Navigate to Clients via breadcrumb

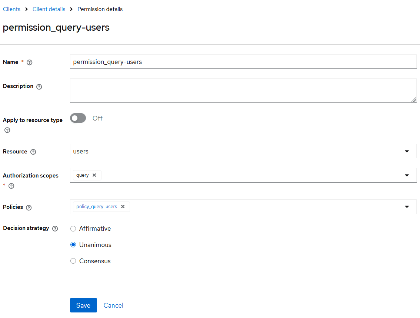coord(11,9)
